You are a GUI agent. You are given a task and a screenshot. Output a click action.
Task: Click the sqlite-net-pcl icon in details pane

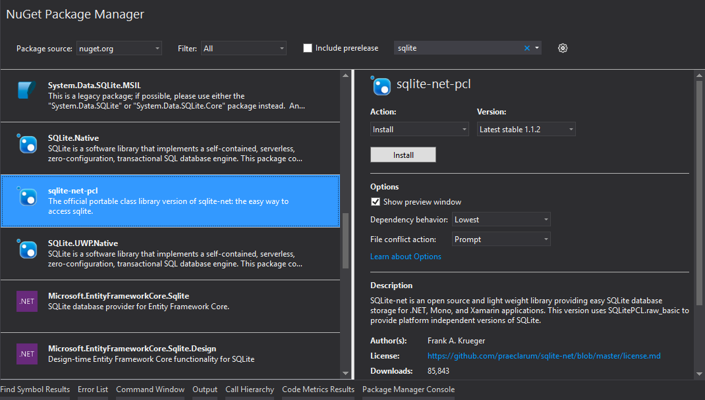[381, 86]
